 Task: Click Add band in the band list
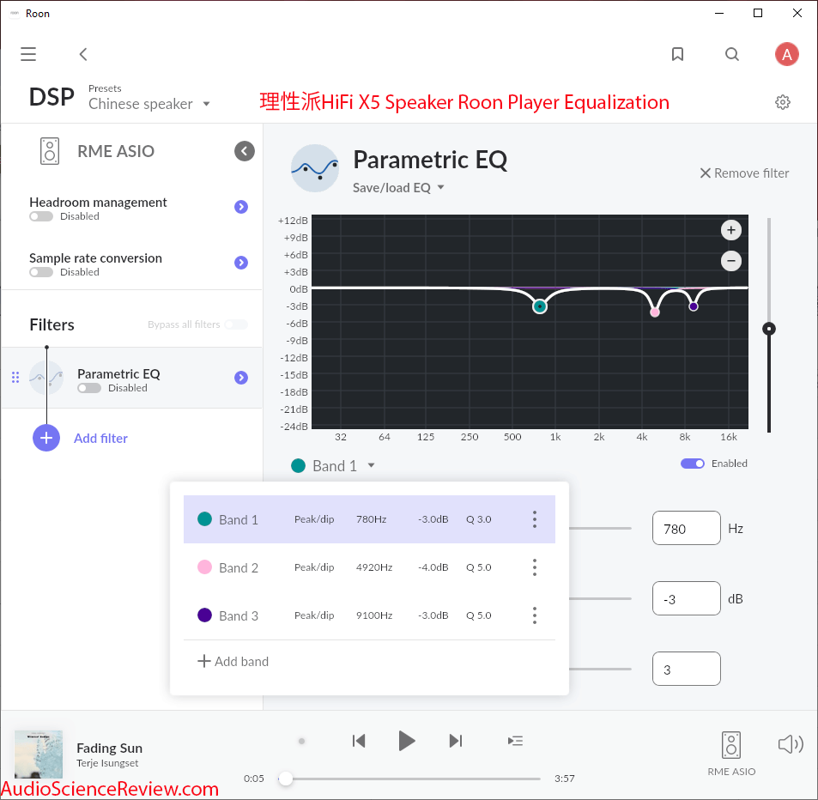coord(233,661)
